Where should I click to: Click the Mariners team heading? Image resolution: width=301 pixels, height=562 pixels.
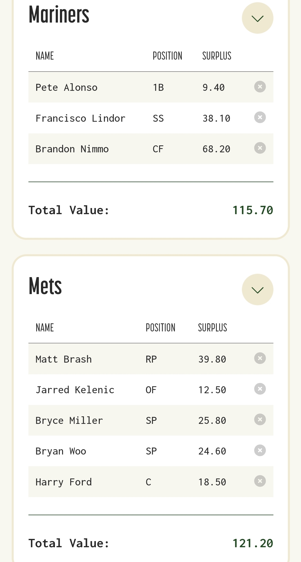pos(59,15)
